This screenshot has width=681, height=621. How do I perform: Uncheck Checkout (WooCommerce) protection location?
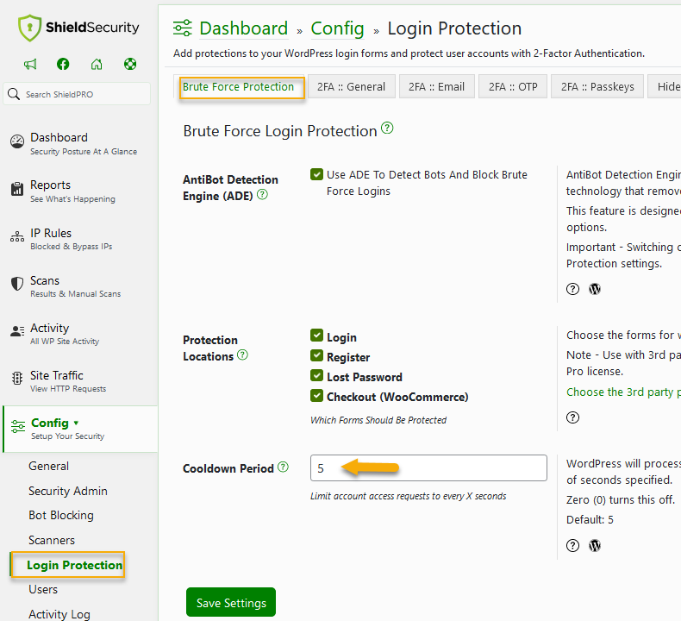(316, 396)
